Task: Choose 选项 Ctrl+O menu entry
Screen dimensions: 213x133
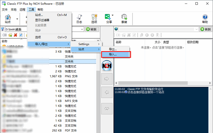Action: (49, 37)
